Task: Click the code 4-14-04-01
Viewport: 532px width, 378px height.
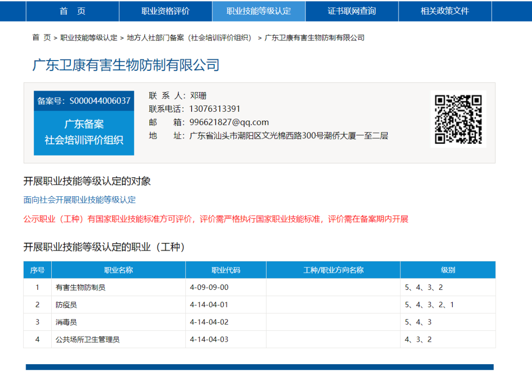Action: click(x=209, y=305)
